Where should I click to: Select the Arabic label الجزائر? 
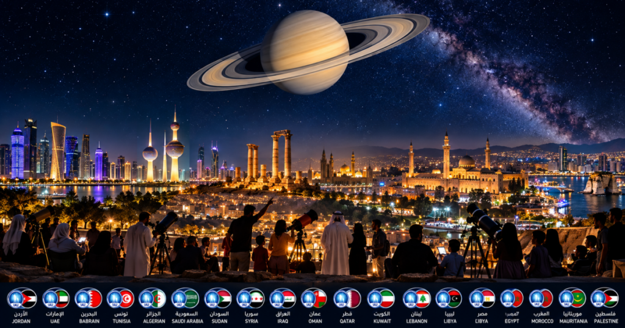click(153, 314)
